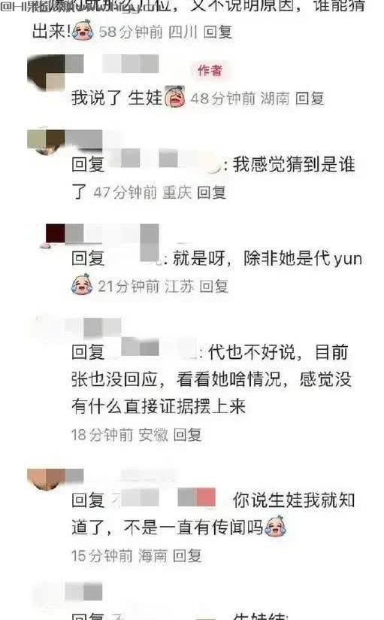Tap comment text 有什么直接证据摆上来

(159, 406)
